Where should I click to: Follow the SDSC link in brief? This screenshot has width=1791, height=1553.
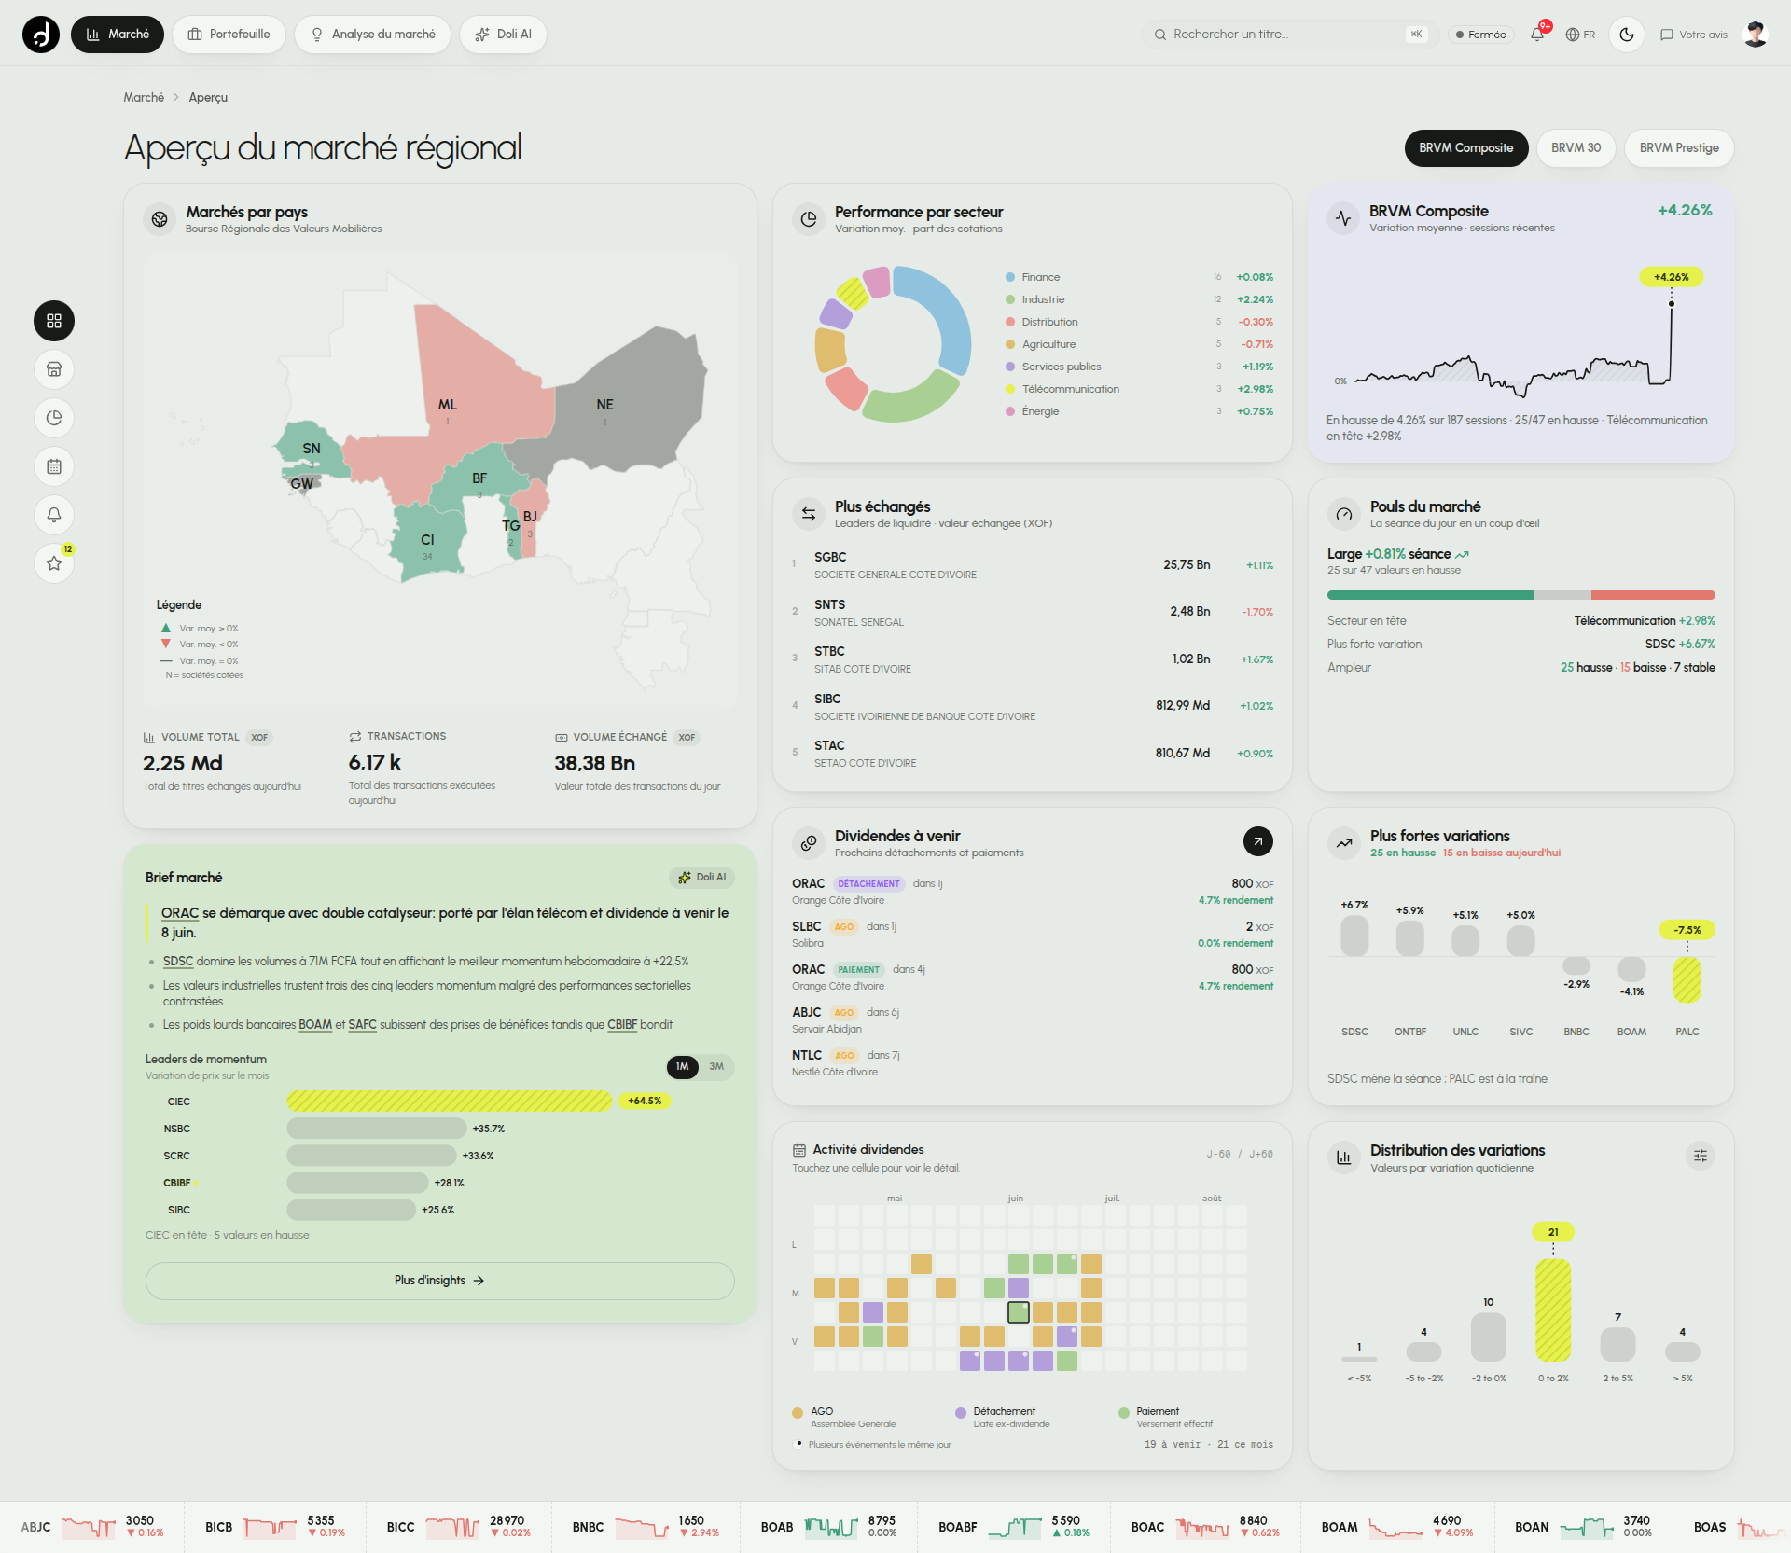[x=178, y=962]
